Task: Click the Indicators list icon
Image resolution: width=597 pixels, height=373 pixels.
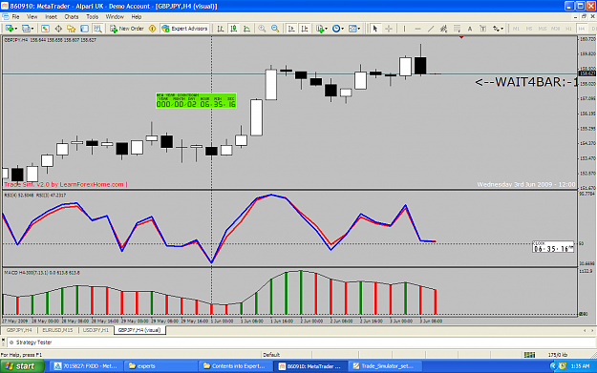Action: pos(320,29)
